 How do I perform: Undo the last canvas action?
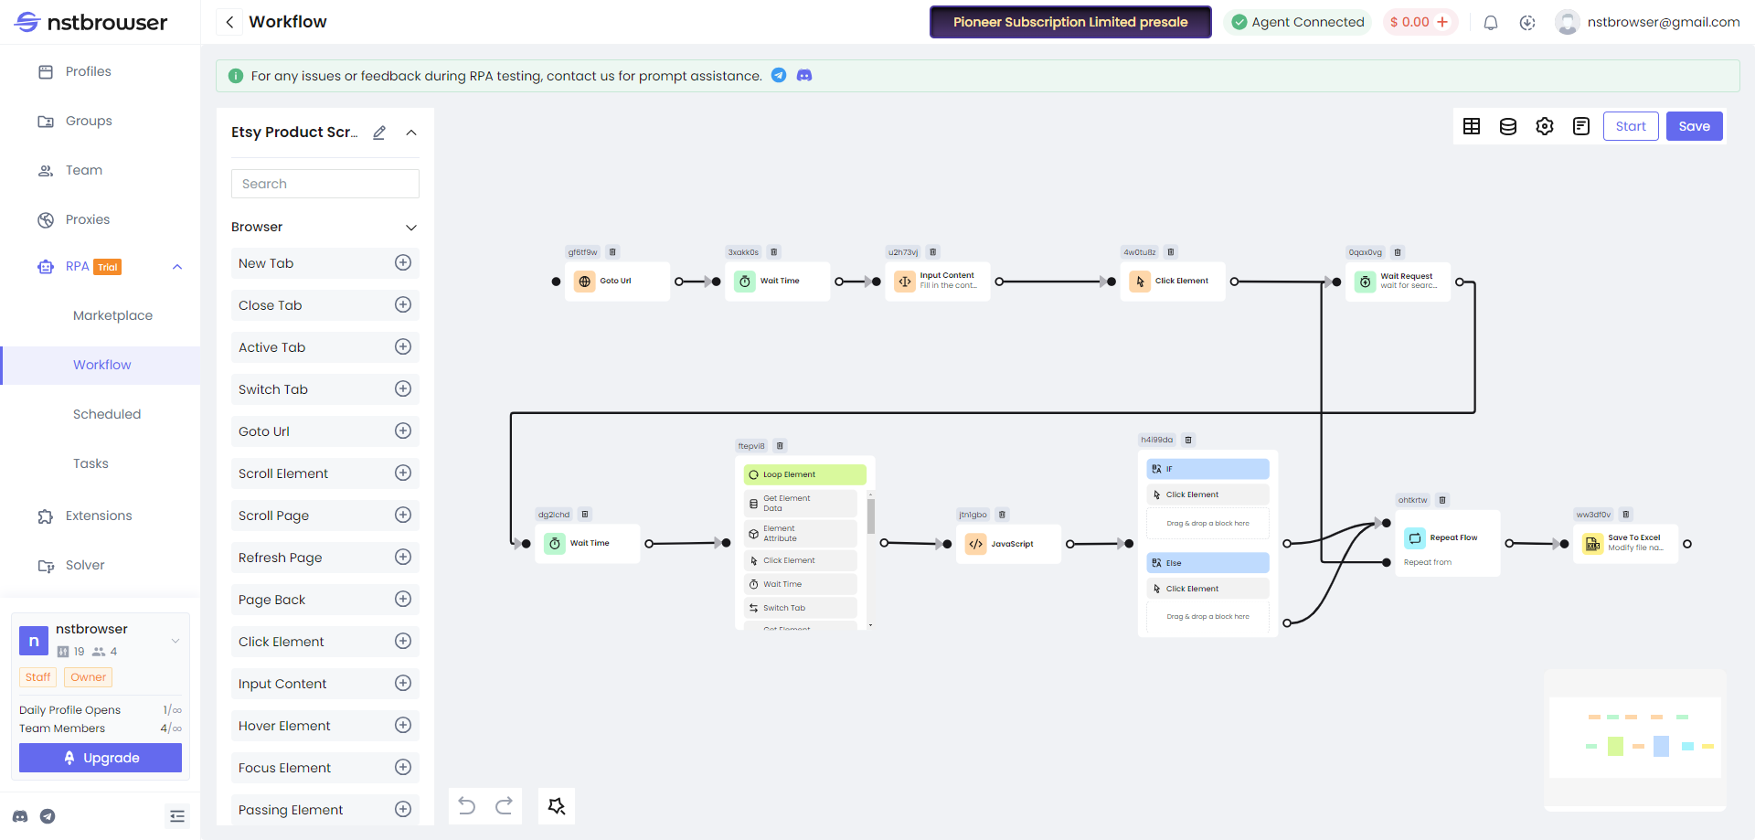coord(467,805)
